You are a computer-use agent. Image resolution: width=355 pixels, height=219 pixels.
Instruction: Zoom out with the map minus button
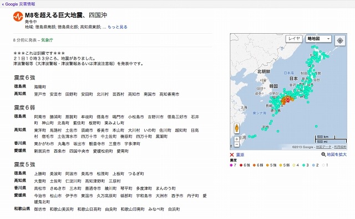coord(237,144)
